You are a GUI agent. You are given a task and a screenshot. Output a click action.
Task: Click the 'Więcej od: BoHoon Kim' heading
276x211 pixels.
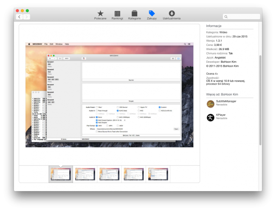[222, 94]
